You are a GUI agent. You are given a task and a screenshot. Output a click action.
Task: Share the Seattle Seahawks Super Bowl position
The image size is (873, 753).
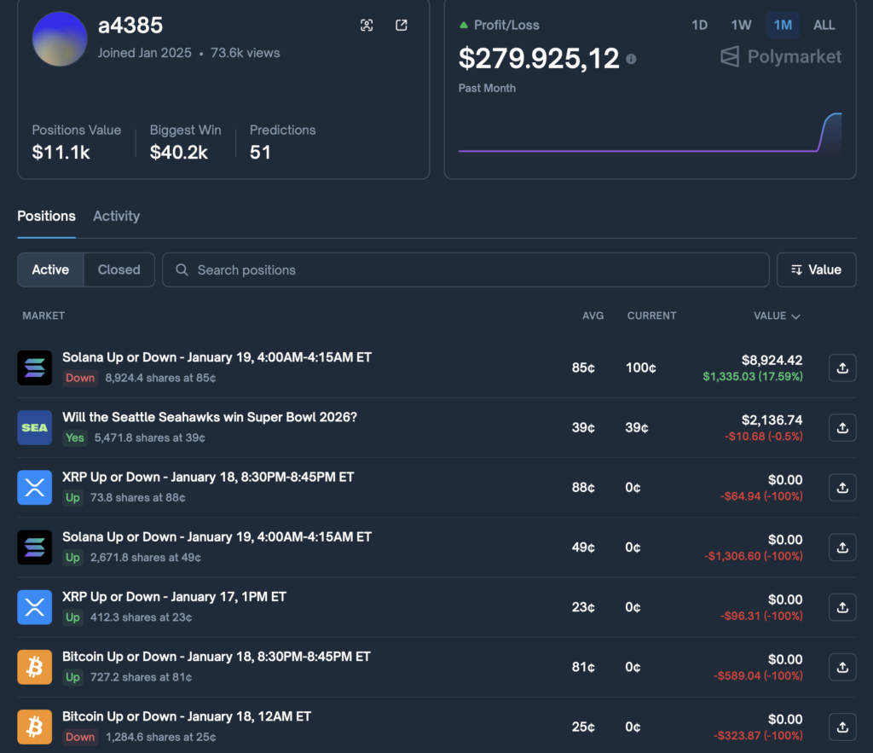coord(841,428)
